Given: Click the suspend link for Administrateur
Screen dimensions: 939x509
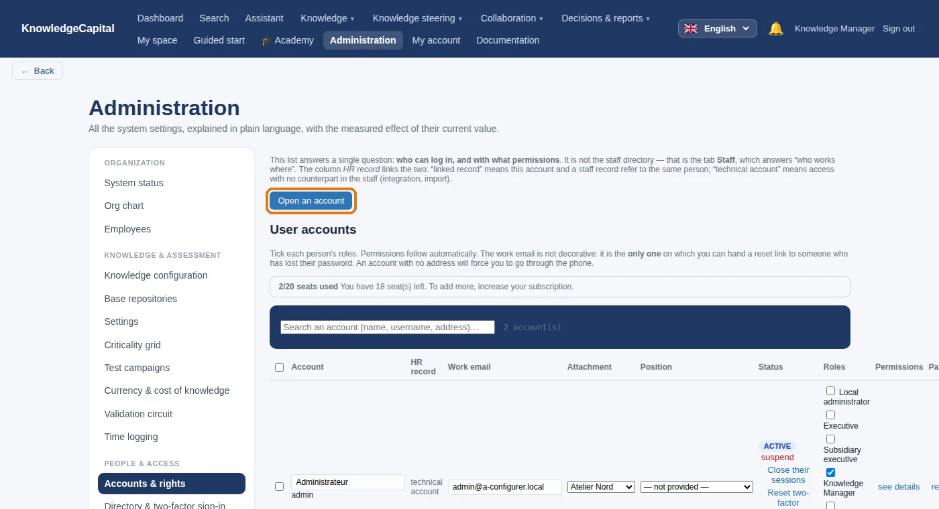Looking at the screenshot, I should click(x=777, y=457).
